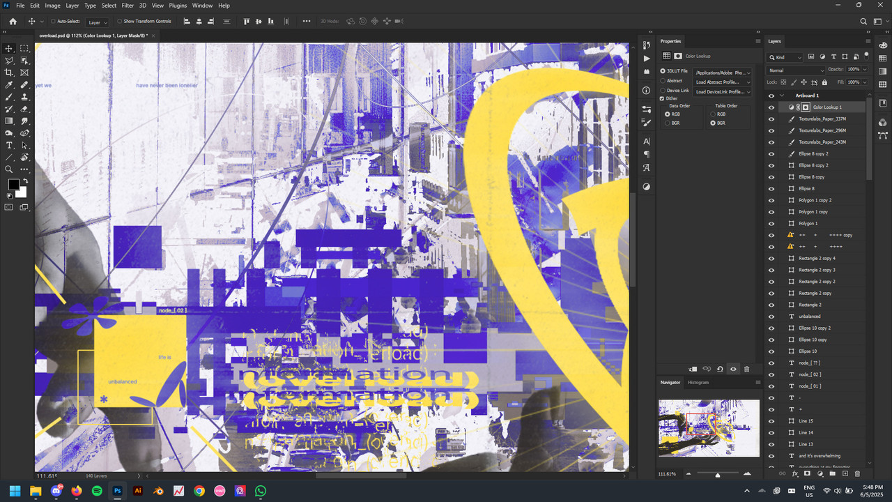This screenshot has height=502, width=892.
Task: Open Load Abstract Profile dropdown
Action: [723, 82]
